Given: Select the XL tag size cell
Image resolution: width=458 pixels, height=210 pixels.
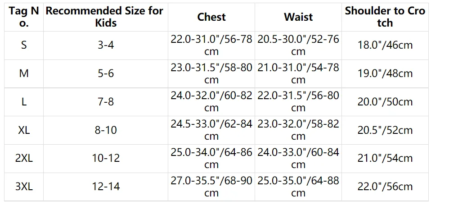Looking at the screenshot, I should pos(24,130).
